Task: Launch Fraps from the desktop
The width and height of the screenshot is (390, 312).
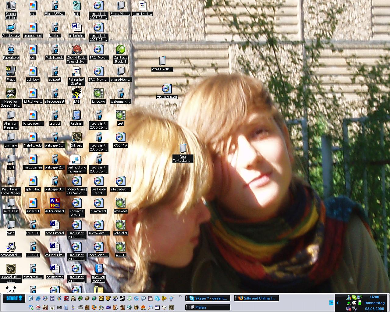Action: [11, 72]
